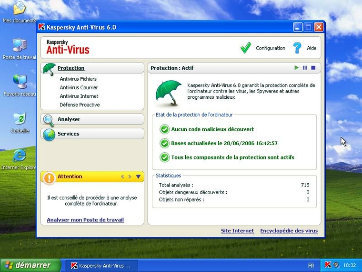Click Kaspersky icon in system tray
This screenshot has height=272, width=362.
tap(328, 264)
